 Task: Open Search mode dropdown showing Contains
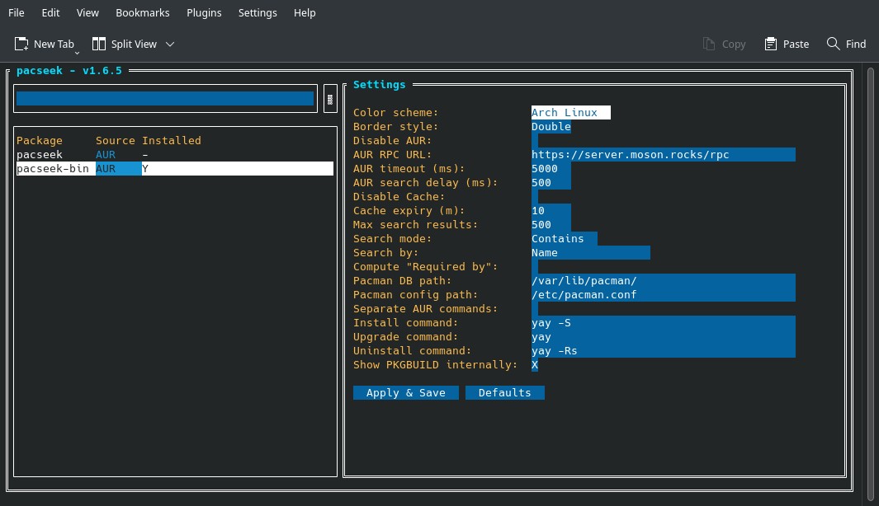pos(564,238)
